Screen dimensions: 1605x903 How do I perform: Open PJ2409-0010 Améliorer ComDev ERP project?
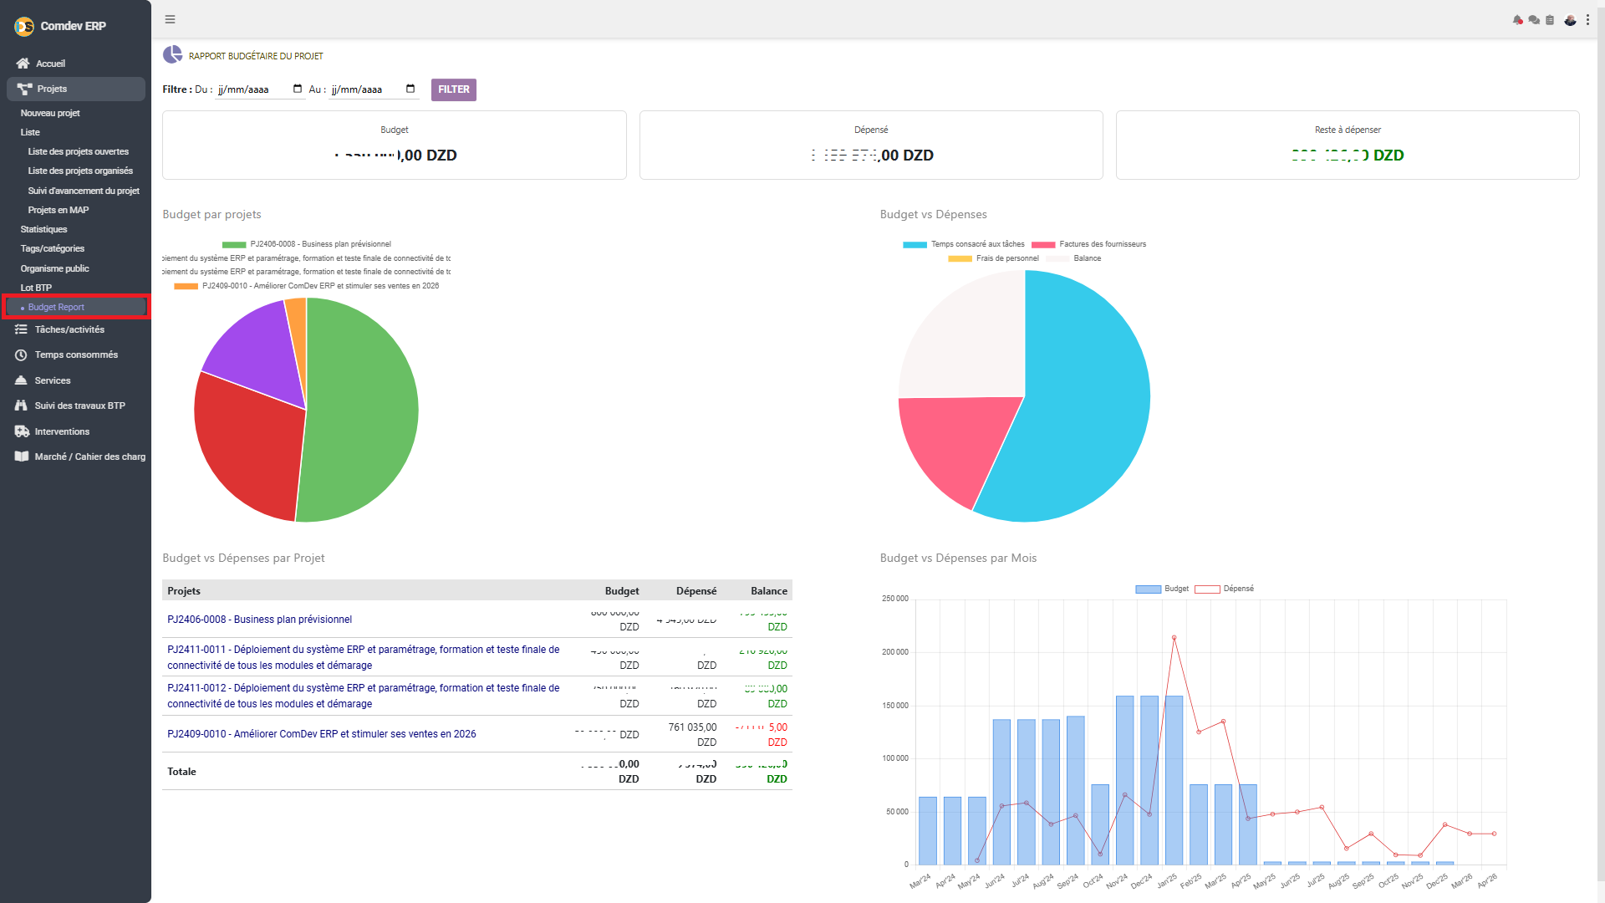[321, 734]
